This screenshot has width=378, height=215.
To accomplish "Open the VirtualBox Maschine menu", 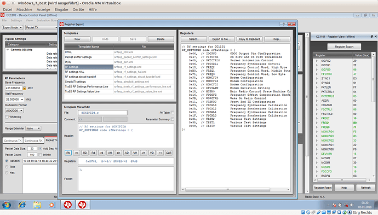I will (24, 9).
